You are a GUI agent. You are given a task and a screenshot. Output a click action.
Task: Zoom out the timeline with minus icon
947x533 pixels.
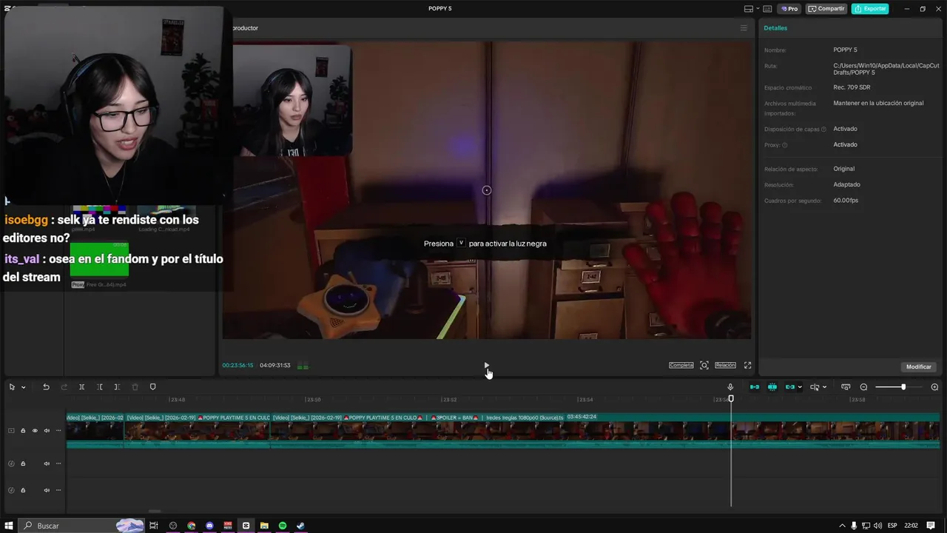click(863, 387)
